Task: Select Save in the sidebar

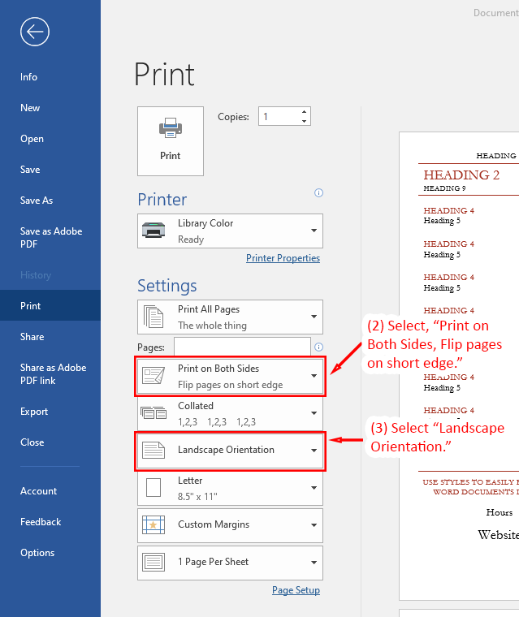Action: click(x=50, y=170)
